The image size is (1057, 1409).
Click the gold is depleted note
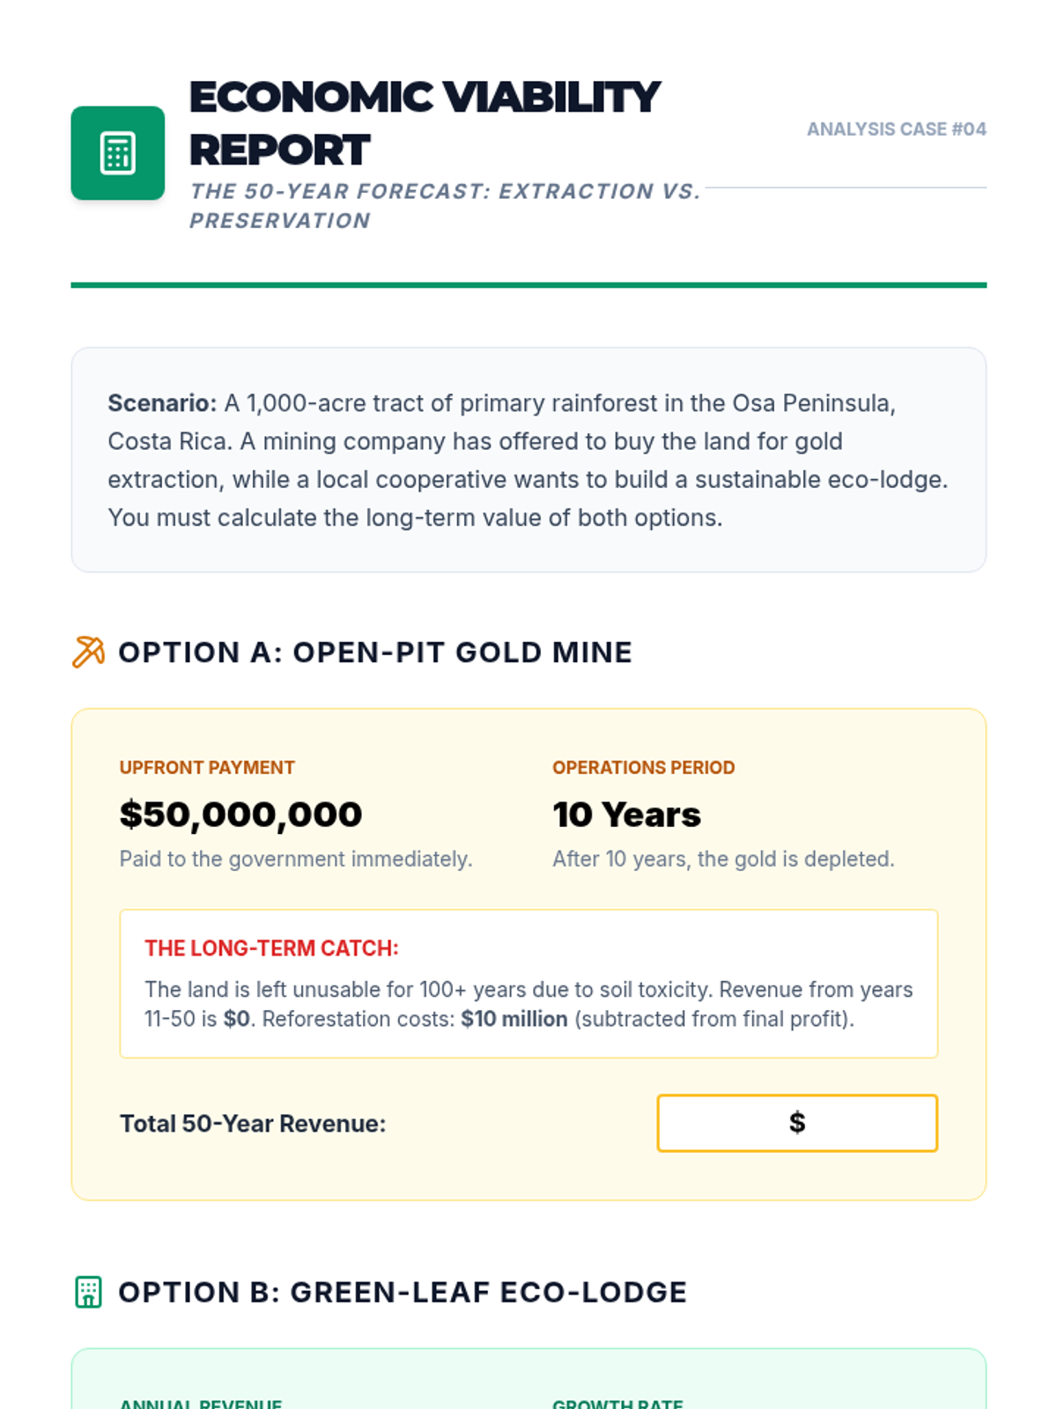tap(723, 859)
